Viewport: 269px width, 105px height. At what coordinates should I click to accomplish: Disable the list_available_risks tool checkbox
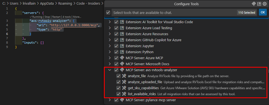119,94
